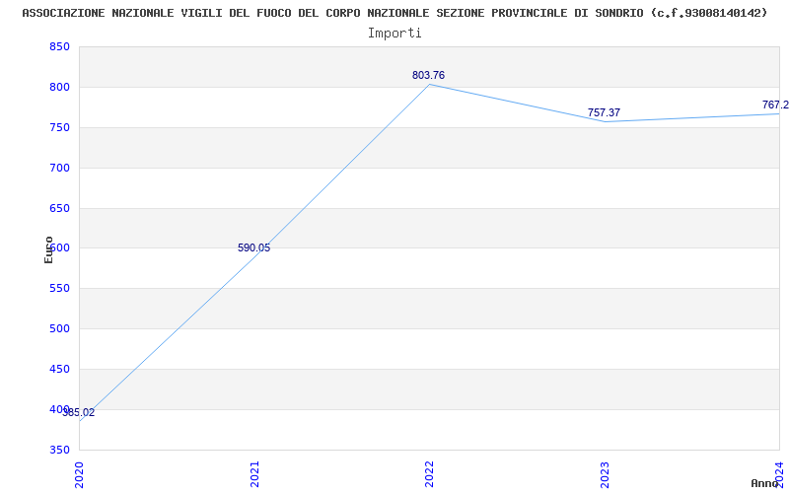Click the 750 y-axis value
Screen dimensions: 789x493
pos(59,128)
